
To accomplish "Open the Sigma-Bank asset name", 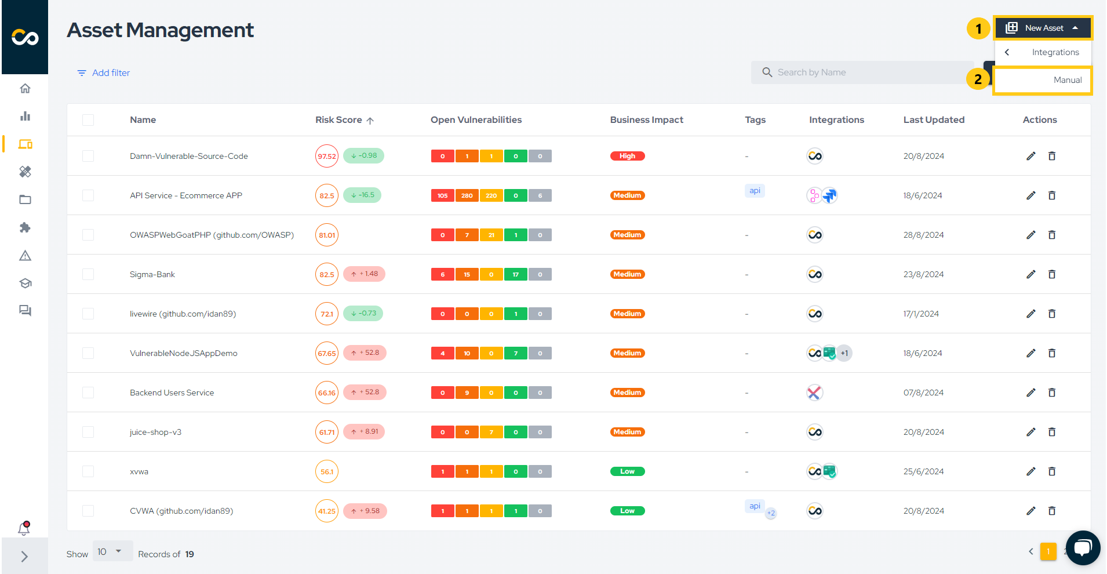I will 152,274.
